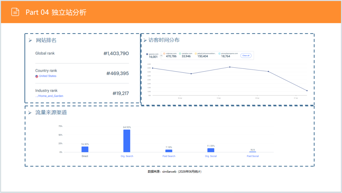
Task: Click the Industry rank value #19,217
Action: tap(121, 93)
